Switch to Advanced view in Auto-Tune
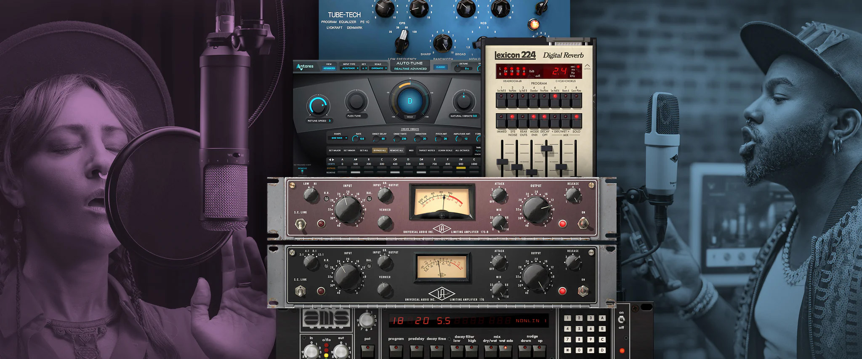This screenshot has height=359, width=862. [x=329, y=68]
